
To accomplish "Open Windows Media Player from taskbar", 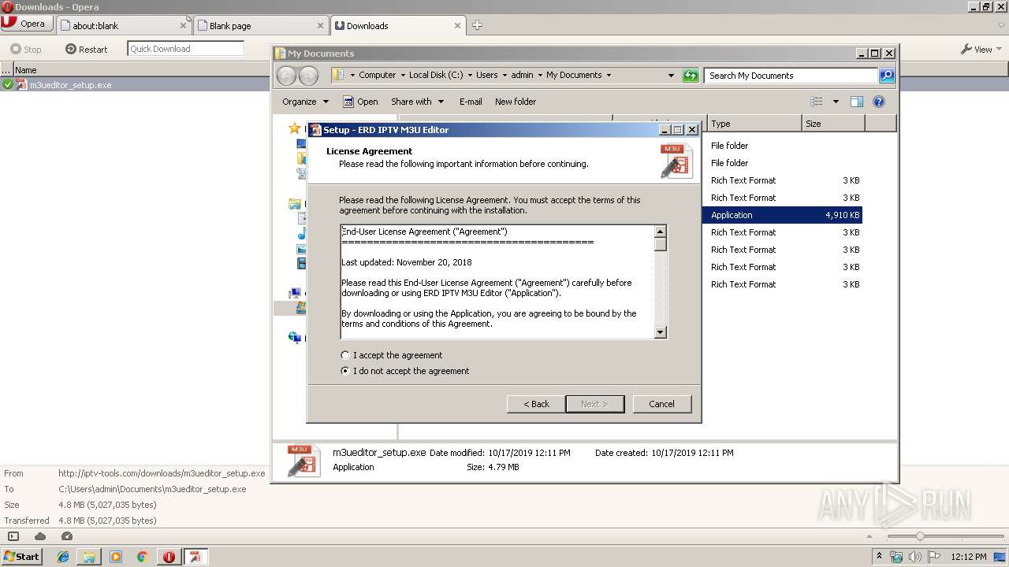I will 116,557.
